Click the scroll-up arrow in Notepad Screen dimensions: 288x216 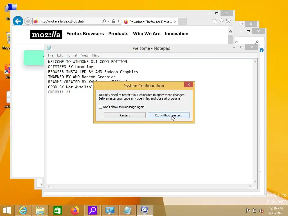coord(255,61)
